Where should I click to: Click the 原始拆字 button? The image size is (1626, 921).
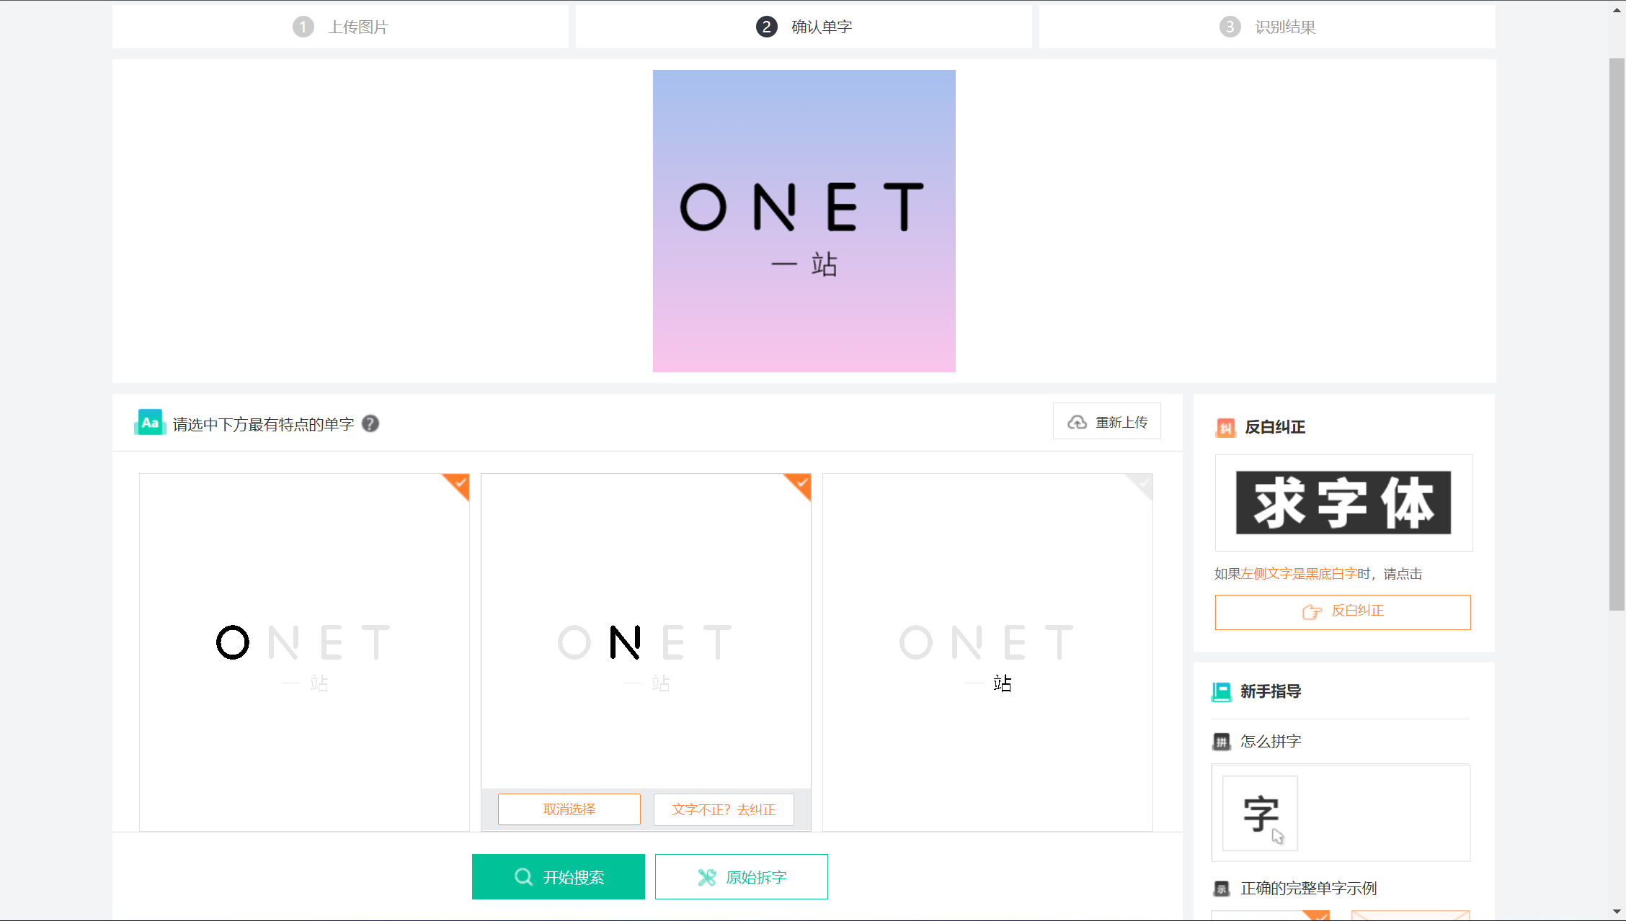coord(742,877)
